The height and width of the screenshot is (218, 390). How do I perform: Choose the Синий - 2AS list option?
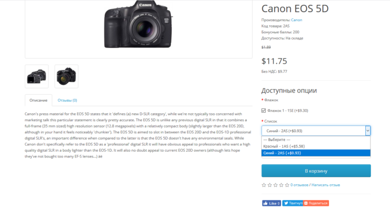pyautogui.click(x=282, y=153)
